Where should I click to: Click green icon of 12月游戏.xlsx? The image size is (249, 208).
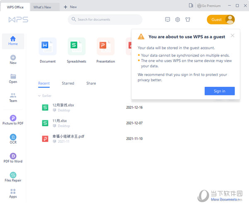pos(45,108)
